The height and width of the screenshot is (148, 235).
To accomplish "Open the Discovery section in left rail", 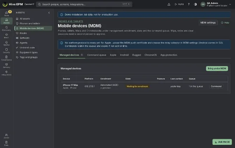I will (x=6, y=28).
